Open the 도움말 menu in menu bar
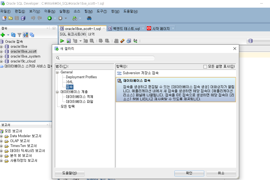Viewport: 270px width, 180px height. coord(130,11)
